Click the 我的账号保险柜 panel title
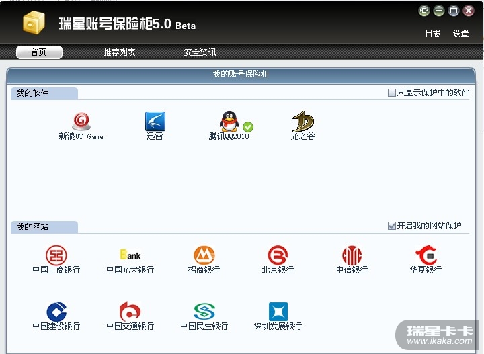484x354 pixels. pos(241,74)
